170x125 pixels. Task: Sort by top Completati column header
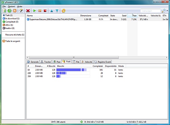(x=101, y=16)
